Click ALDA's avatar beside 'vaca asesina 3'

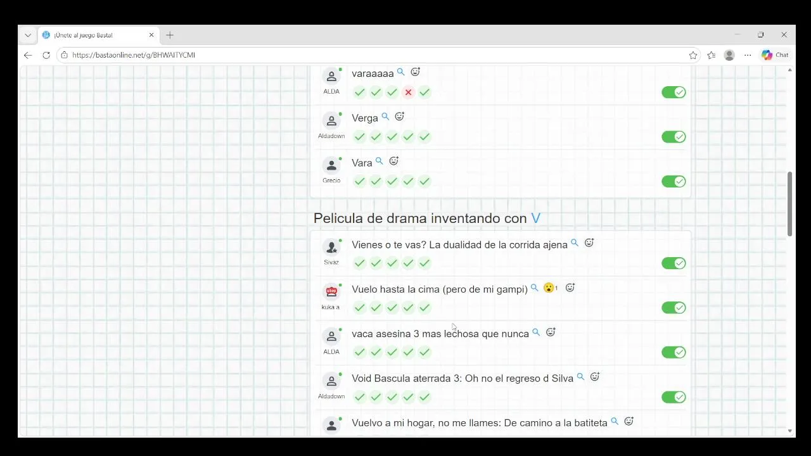[x=331, y=337]
